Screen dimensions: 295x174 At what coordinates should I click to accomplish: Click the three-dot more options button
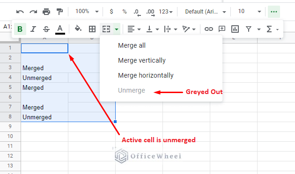pos(274,12)
